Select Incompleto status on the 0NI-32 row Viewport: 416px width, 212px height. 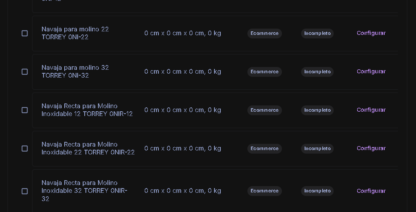point(317,72)
